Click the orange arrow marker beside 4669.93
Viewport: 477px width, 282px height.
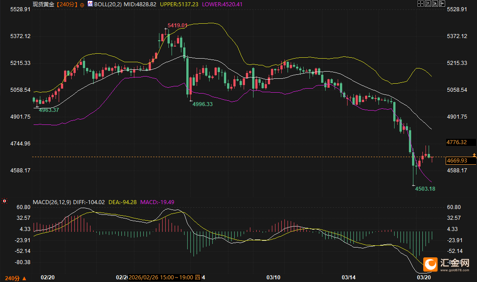[x=474, y=155]
